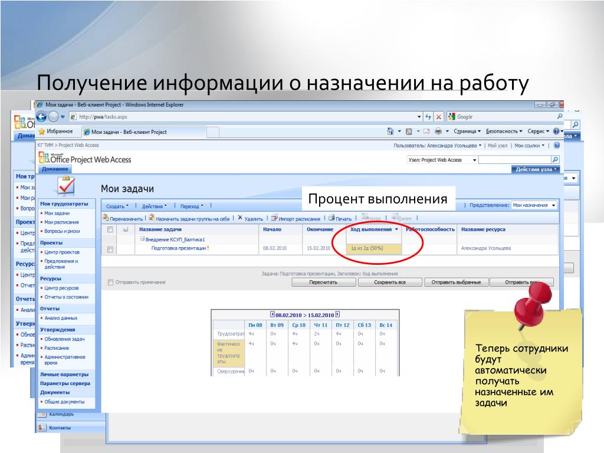The width and height of the screenshot is (604, 453).
Task: Click the Мои задачи browser tab
Action: (x=143, y=132)
